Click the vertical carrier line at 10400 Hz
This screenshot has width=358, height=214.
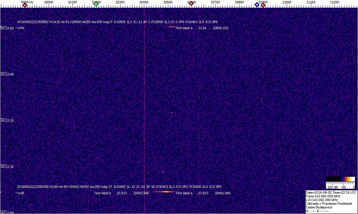(x=144, y=92)
